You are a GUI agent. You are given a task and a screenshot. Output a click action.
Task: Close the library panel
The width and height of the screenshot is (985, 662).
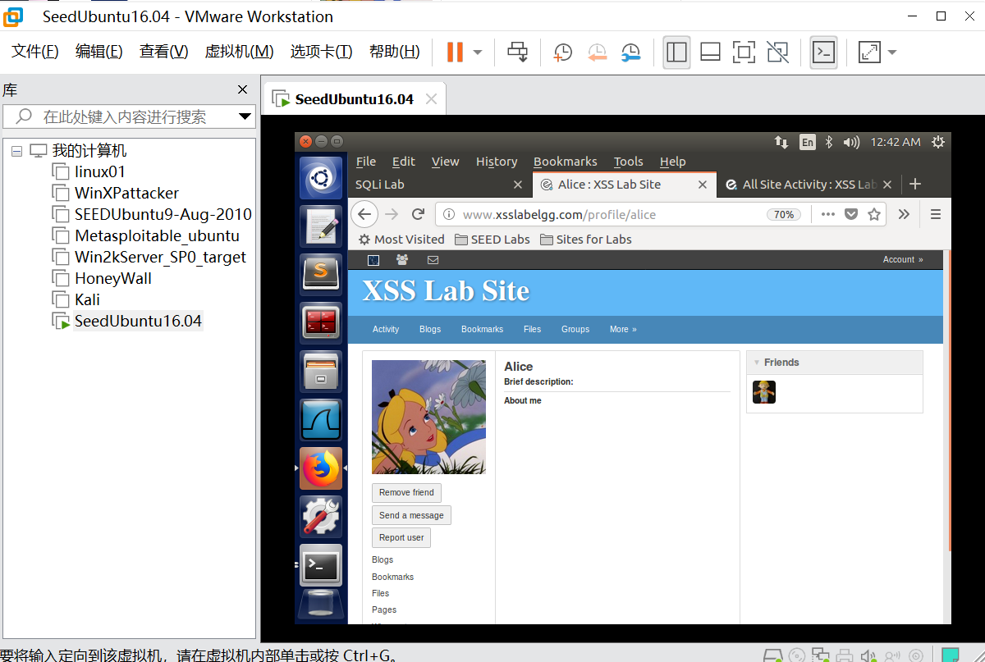click(x=242, y=89)
